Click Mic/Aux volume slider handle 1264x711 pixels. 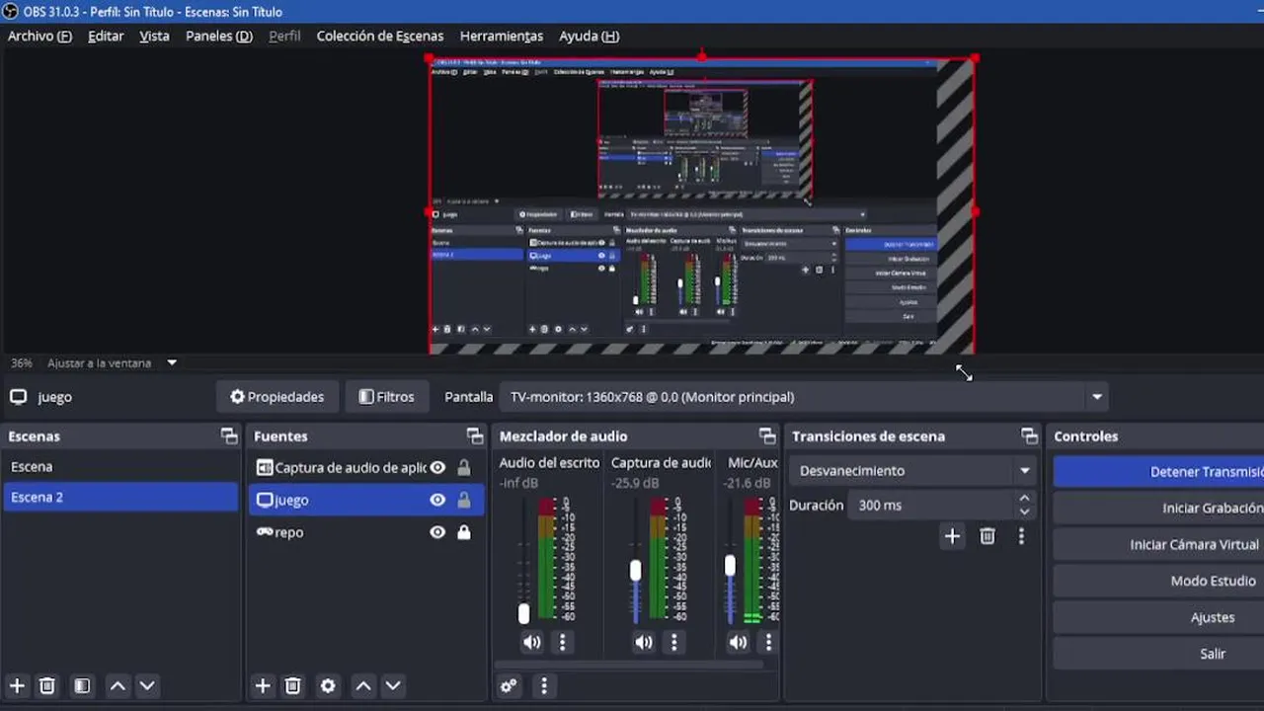tap(730, 565)
